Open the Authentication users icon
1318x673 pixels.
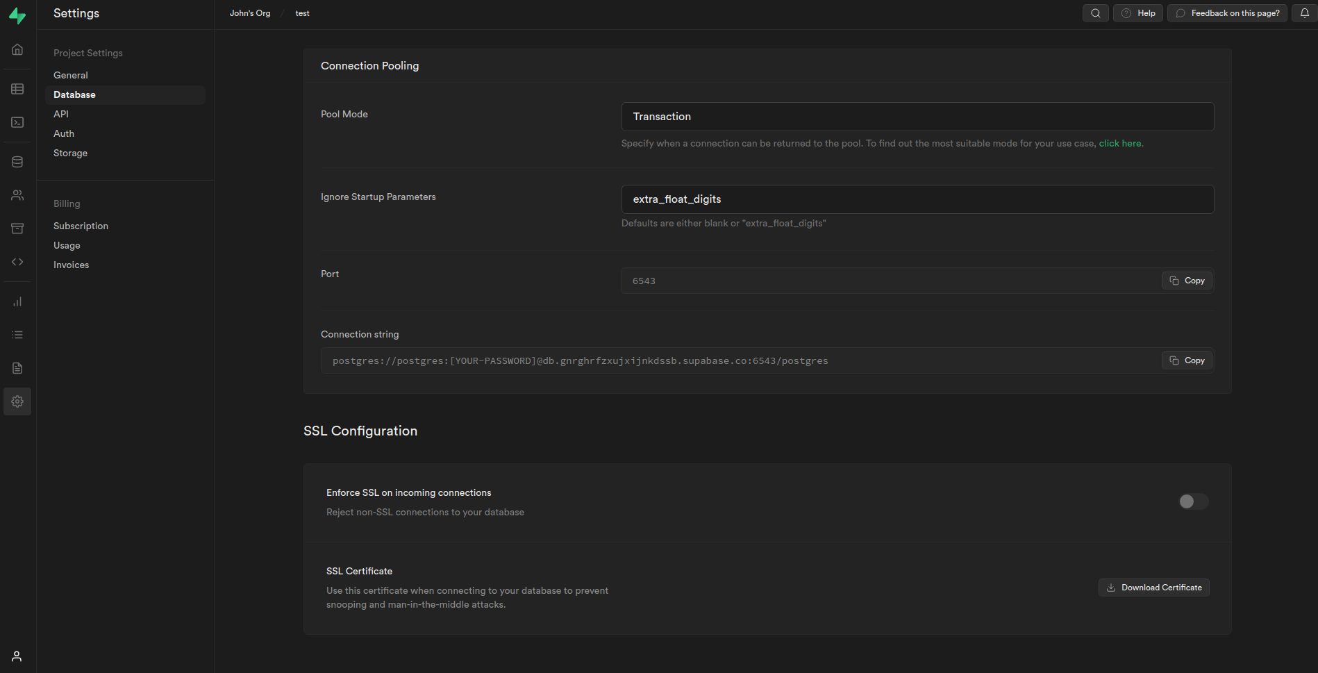pyautogui.click(x=17, y=195)
